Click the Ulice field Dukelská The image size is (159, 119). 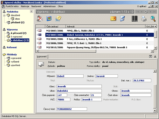[x=79, y=91]
